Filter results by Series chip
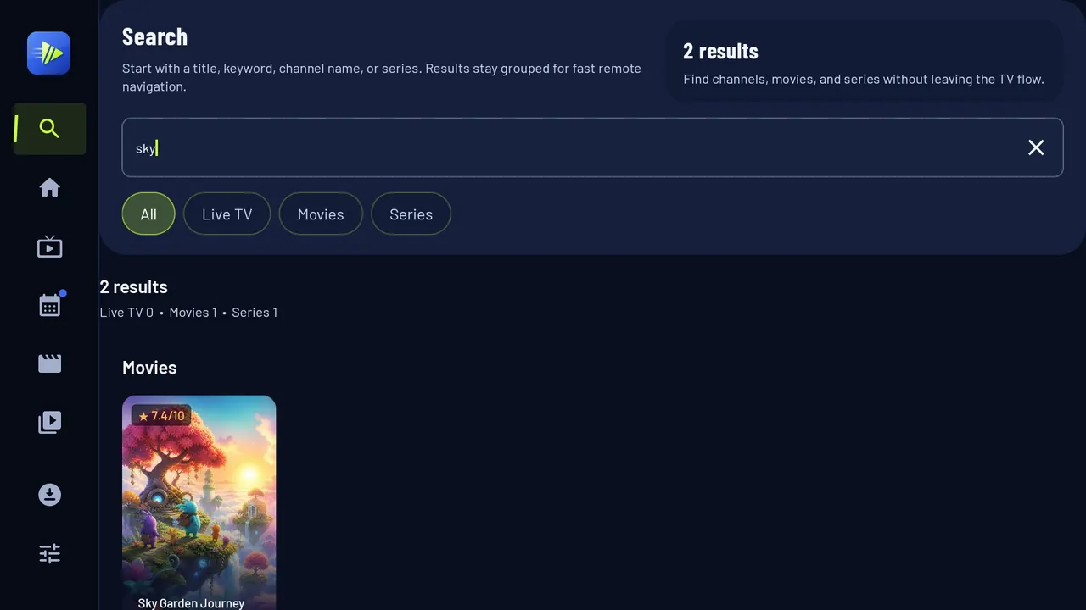The height and width of the screenshot is (610, 1086). [411, 214]
